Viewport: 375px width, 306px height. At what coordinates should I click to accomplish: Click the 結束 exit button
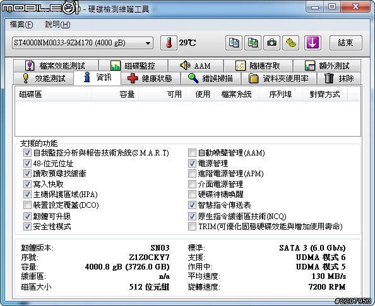point(345,43)
